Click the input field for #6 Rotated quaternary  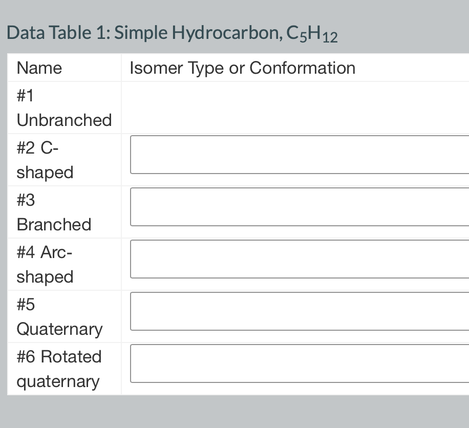[x=297, y=363]
